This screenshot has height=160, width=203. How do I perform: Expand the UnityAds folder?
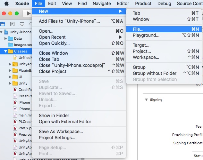[10, 64]
